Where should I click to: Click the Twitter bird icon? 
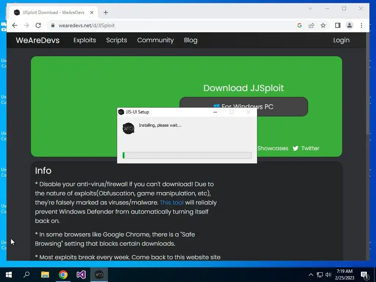296,148
